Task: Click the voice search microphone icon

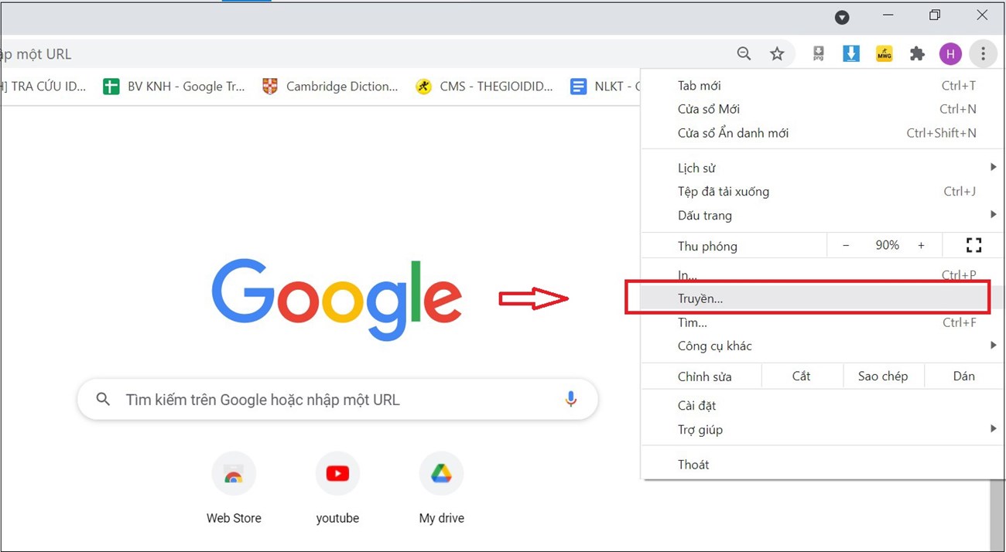Action: click(x=571, y=400)
